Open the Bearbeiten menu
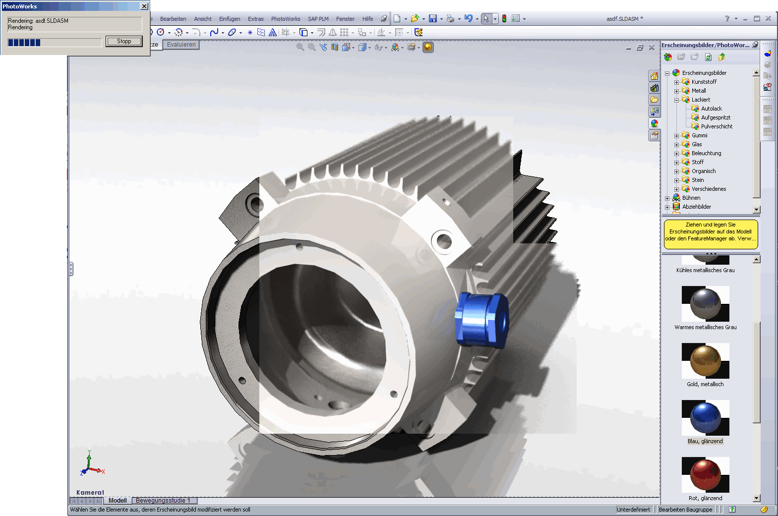This screenshot has width=778, height=516. pyautogui.click(x=173, y=19)
